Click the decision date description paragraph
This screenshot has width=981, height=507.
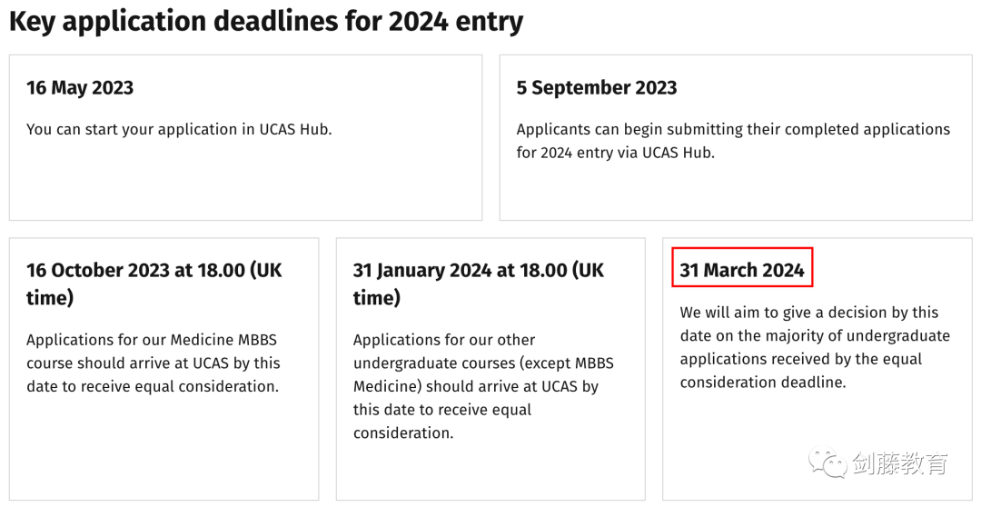(x=815, y=347)
